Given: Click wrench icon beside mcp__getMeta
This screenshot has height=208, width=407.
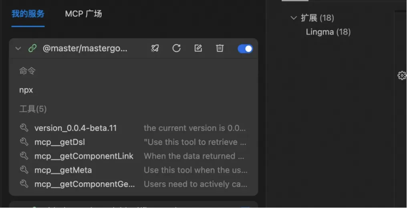Looking at the screenshot, I should (24, 170).
